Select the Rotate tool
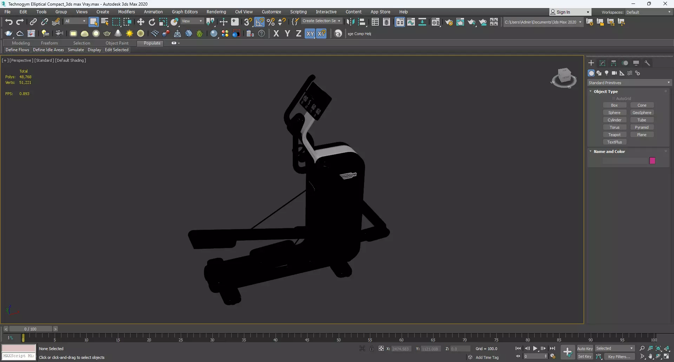The height and width of the screenshot is (362, 674). coord(152,22)
